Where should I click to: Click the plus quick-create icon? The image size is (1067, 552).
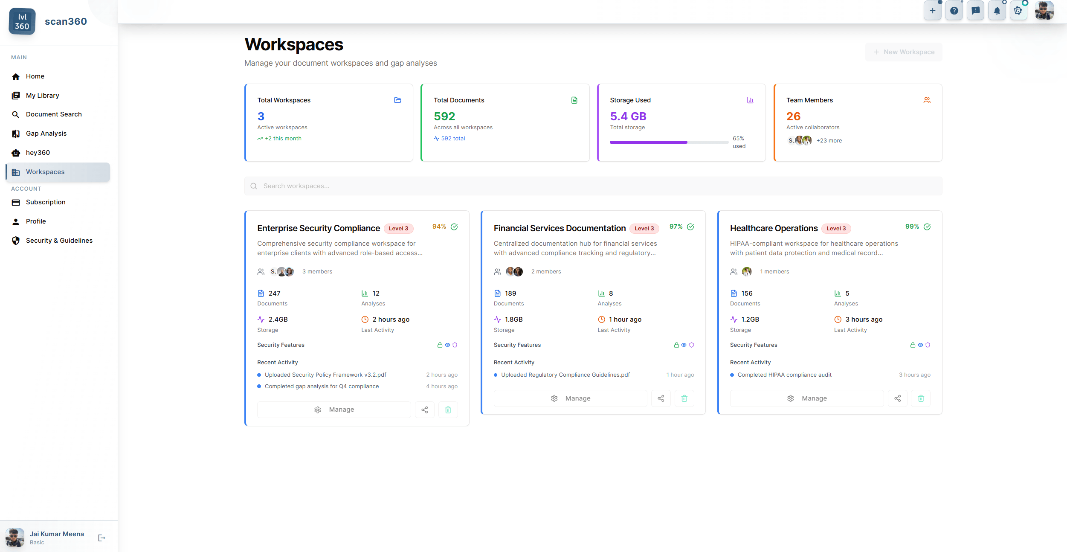933,10
